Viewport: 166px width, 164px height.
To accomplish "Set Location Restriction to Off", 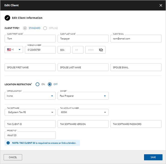I will (x=50, y=84).
